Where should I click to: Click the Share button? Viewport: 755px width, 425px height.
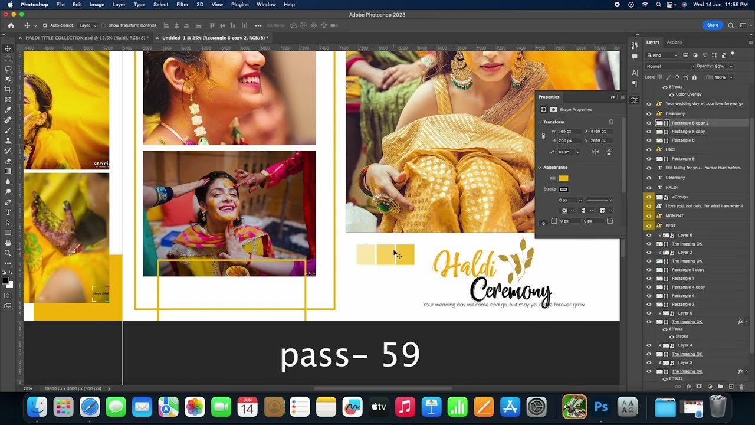coord(713,25)
